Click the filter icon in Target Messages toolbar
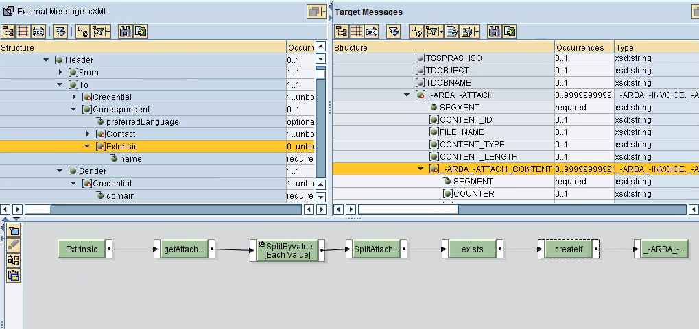 pos(431,32)
